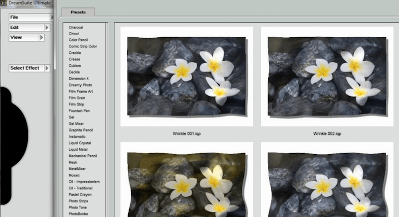Select the Gel Mixer effect

coord(76,123)
